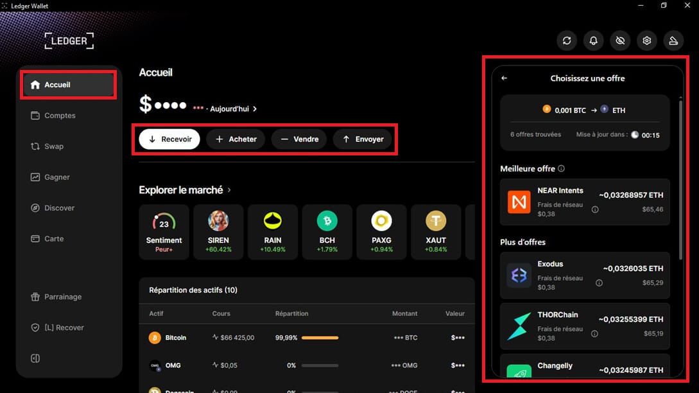The height and width of the screenshot is (393, 699).
Task: Toggle hide balances eye icon
Action: 620,41
